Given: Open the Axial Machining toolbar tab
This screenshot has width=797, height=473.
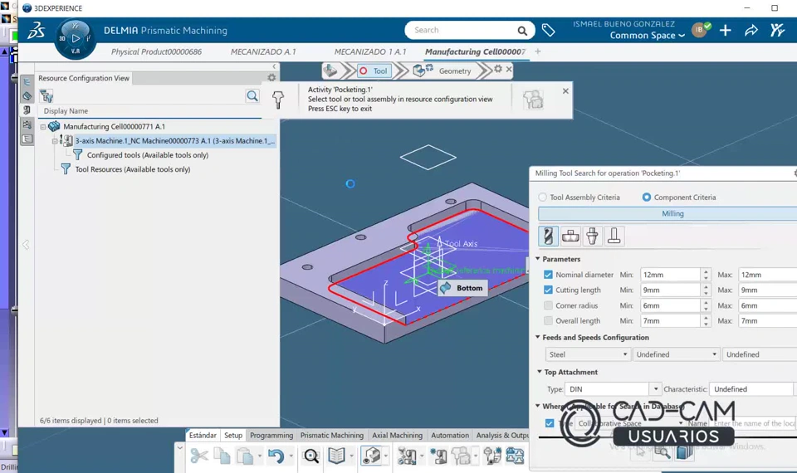Looking at the screenshot, I should coord(397,436).
